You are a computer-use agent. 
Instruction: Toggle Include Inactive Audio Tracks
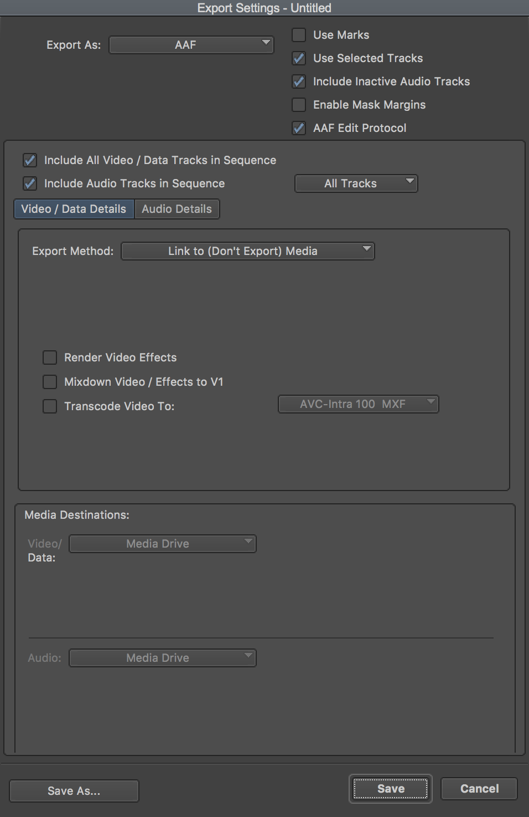(x=299, y=81)
